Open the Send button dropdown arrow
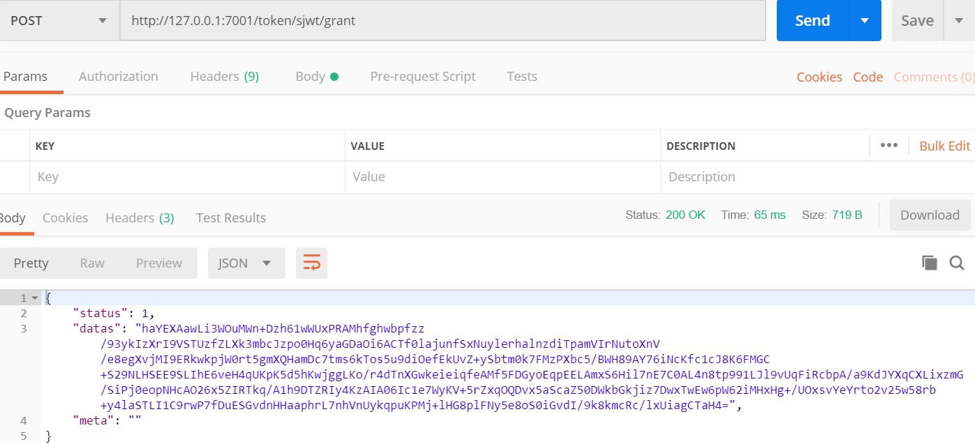The width and height of the screenshot is (975, 444). (865, 20)
